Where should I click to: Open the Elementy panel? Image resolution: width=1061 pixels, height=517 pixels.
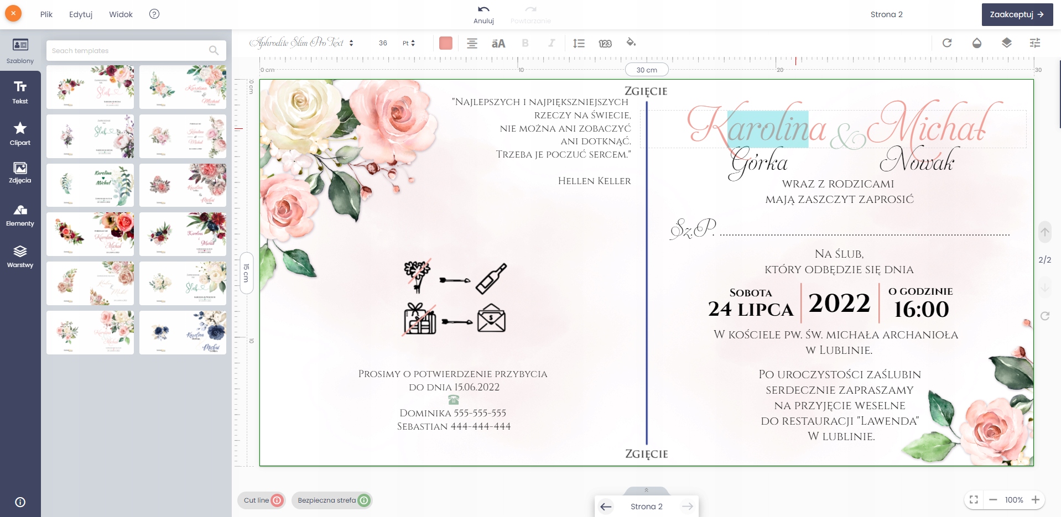[20, 215]
